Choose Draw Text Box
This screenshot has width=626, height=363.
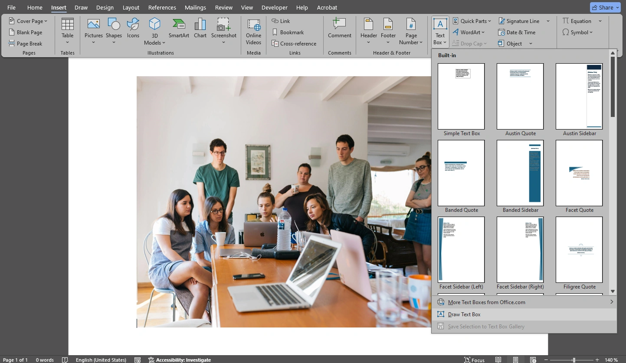click(524, 314)
